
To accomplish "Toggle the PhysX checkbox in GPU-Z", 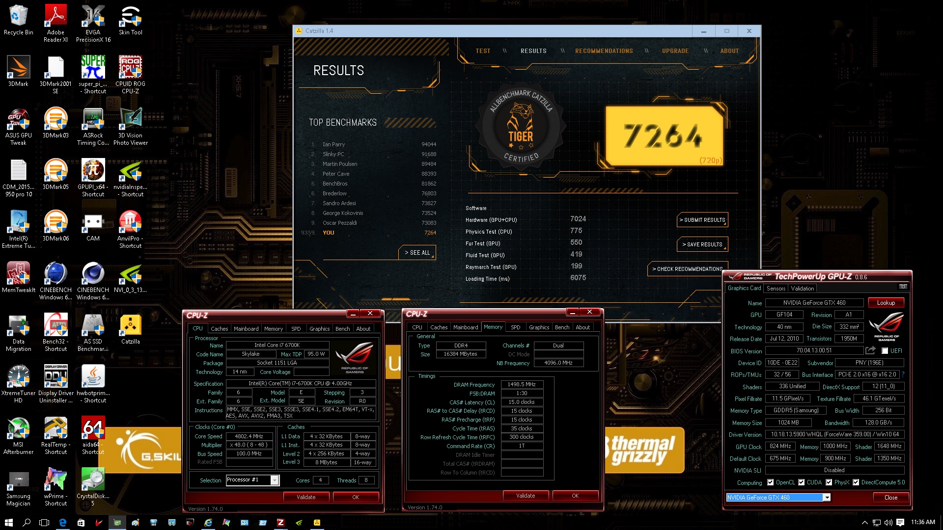I will (829, 482).
